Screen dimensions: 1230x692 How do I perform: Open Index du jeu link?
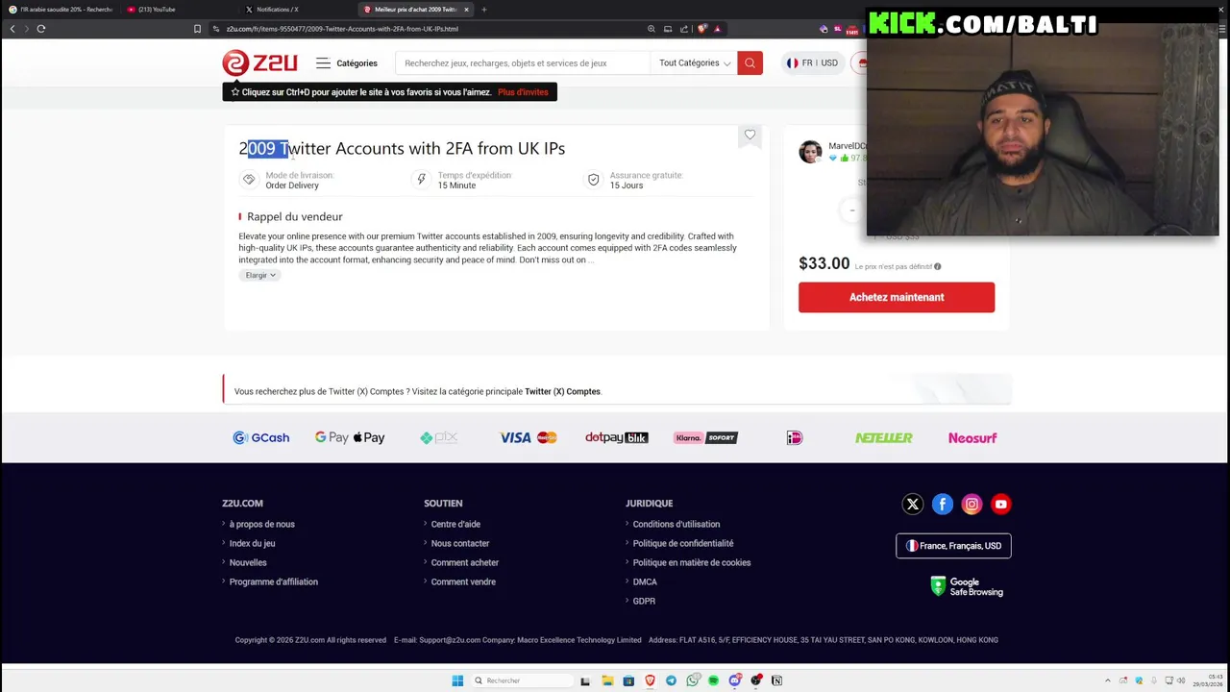(252, 544)
